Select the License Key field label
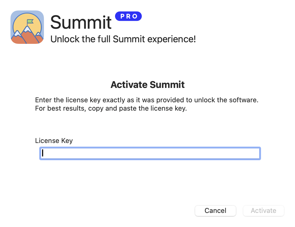The image size is (295, 227). coord(54,141)
